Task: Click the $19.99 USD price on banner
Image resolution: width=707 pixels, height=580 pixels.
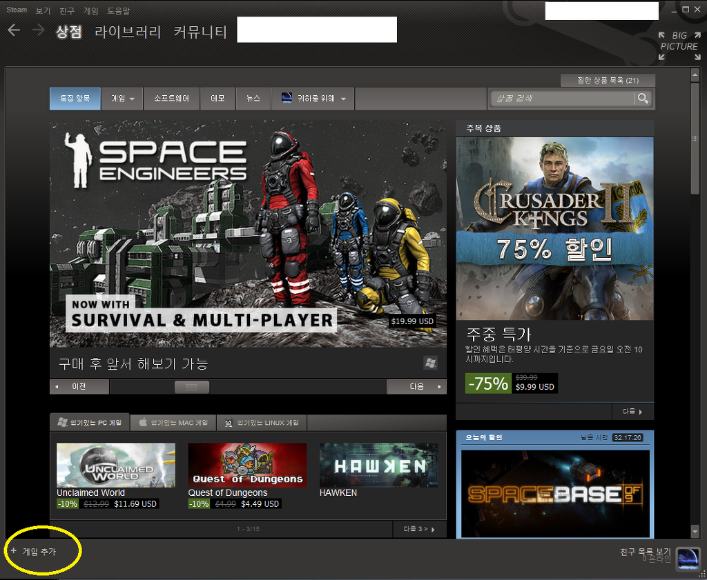Action: pyautogui.click(x=412, y=321)
